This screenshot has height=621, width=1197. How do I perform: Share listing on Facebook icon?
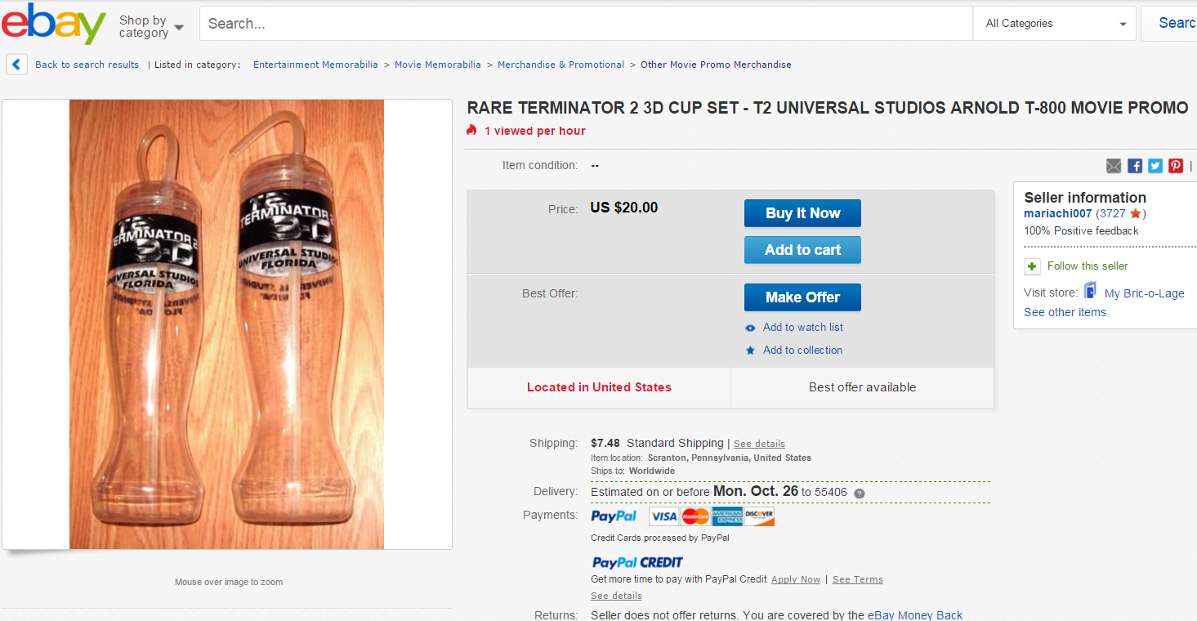[1135, 166]
